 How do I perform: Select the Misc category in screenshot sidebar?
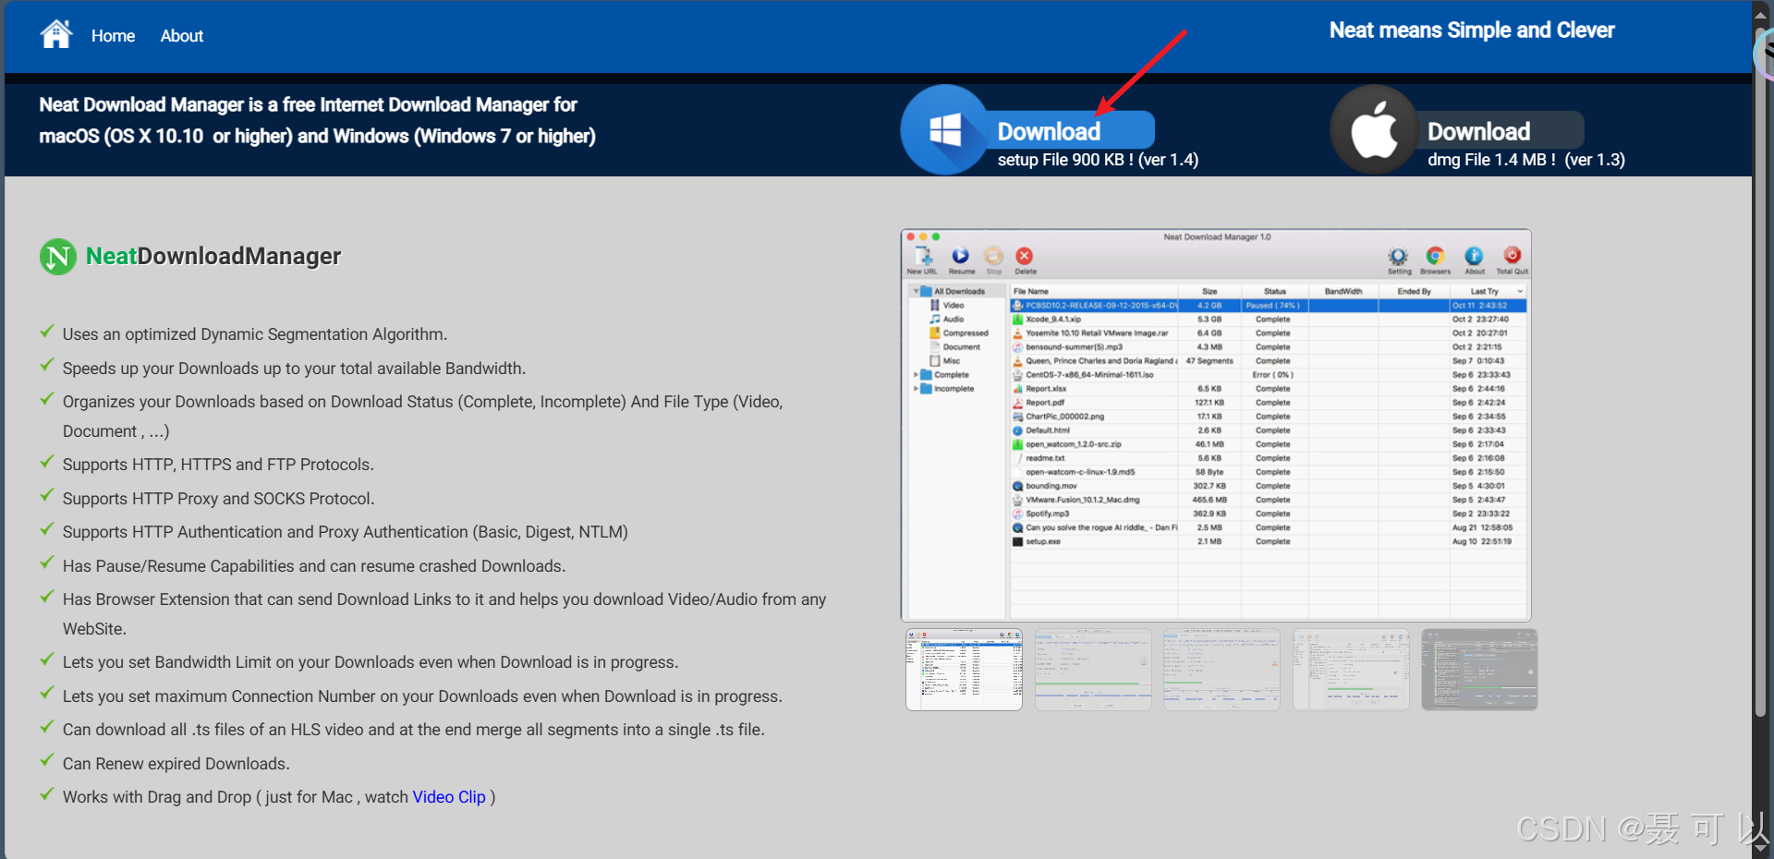[945, 360]
